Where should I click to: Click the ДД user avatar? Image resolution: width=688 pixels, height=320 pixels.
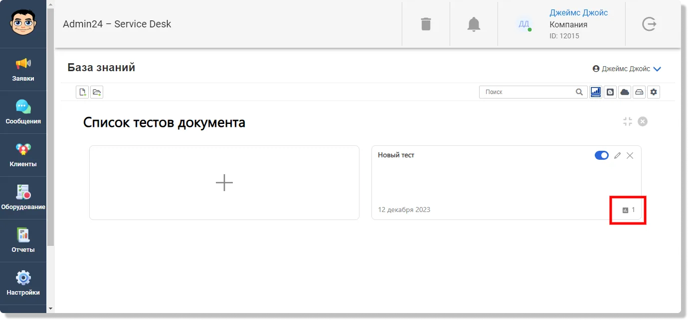523,24
